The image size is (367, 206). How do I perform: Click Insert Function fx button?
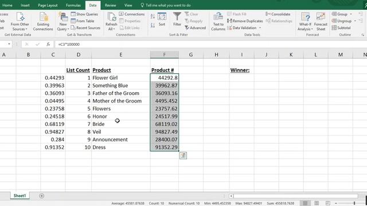coord(48,44)
